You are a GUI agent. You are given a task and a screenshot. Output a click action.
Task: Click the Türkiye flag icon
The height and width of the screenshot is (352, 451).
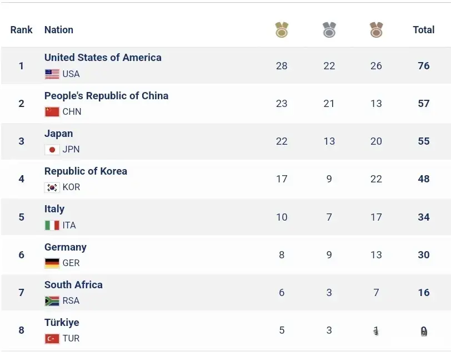click(x=52, y=338)
